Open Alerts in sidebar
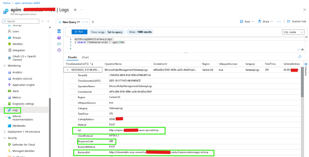Viewport: 309px width, 157px height. click(16, 91)
